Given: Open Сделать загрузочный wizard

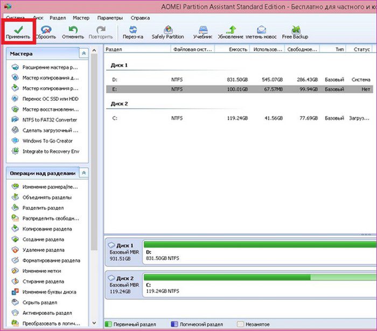Looking at the screenshot, I should point(45,130).
